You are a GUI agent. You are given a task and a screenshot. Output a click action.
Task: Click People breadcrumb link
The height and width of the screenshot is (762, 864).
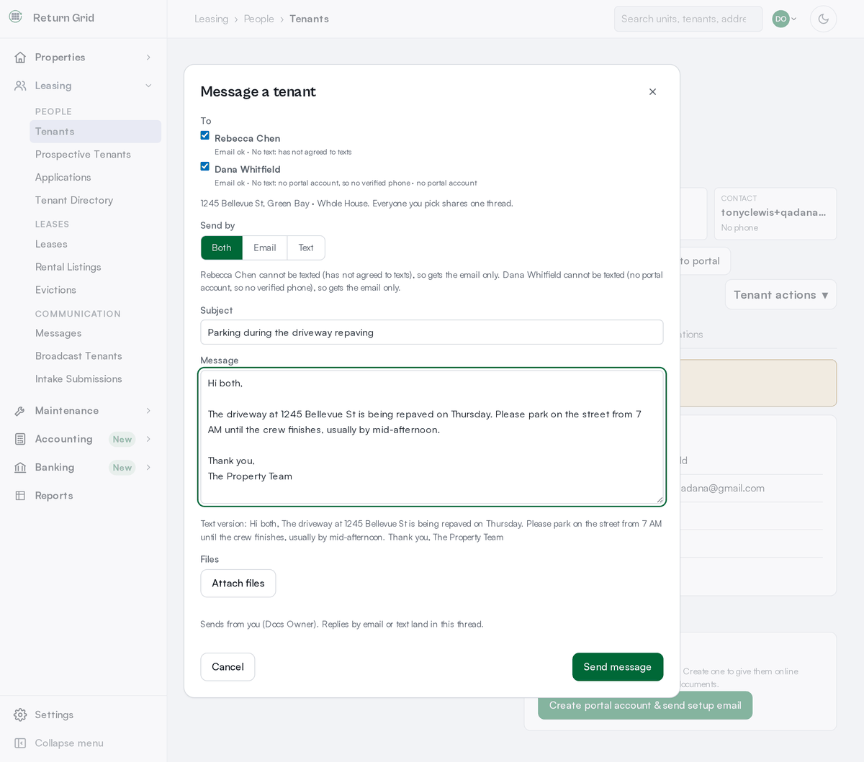[259, 19]
